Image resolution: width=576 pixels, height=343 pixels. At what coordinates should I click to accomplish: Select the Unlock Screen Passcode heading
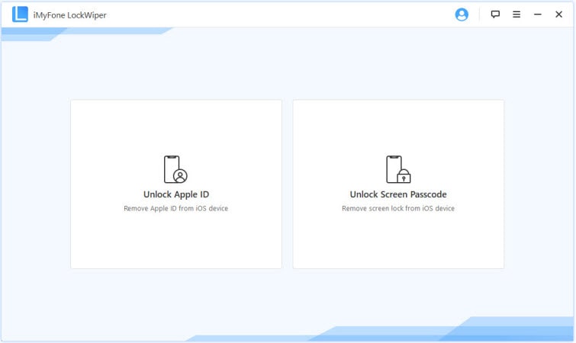coord(398,194)
